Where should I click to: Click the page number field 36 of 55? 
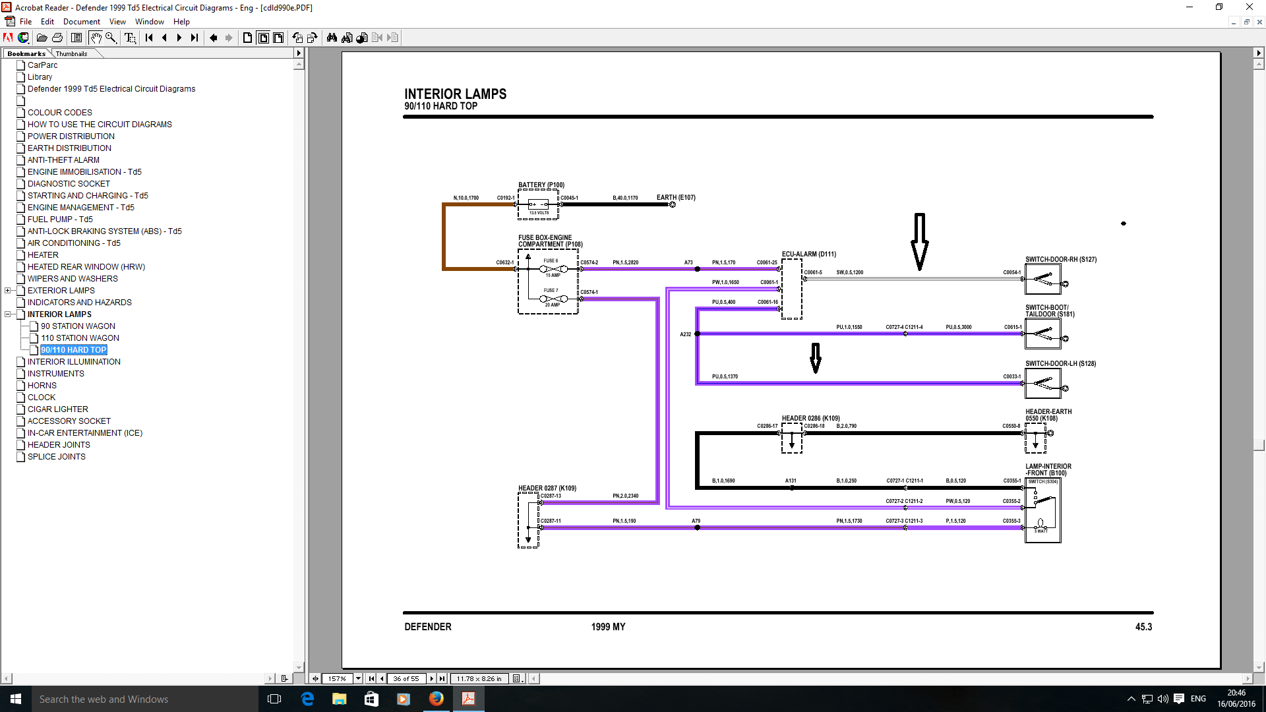(406, 678)
